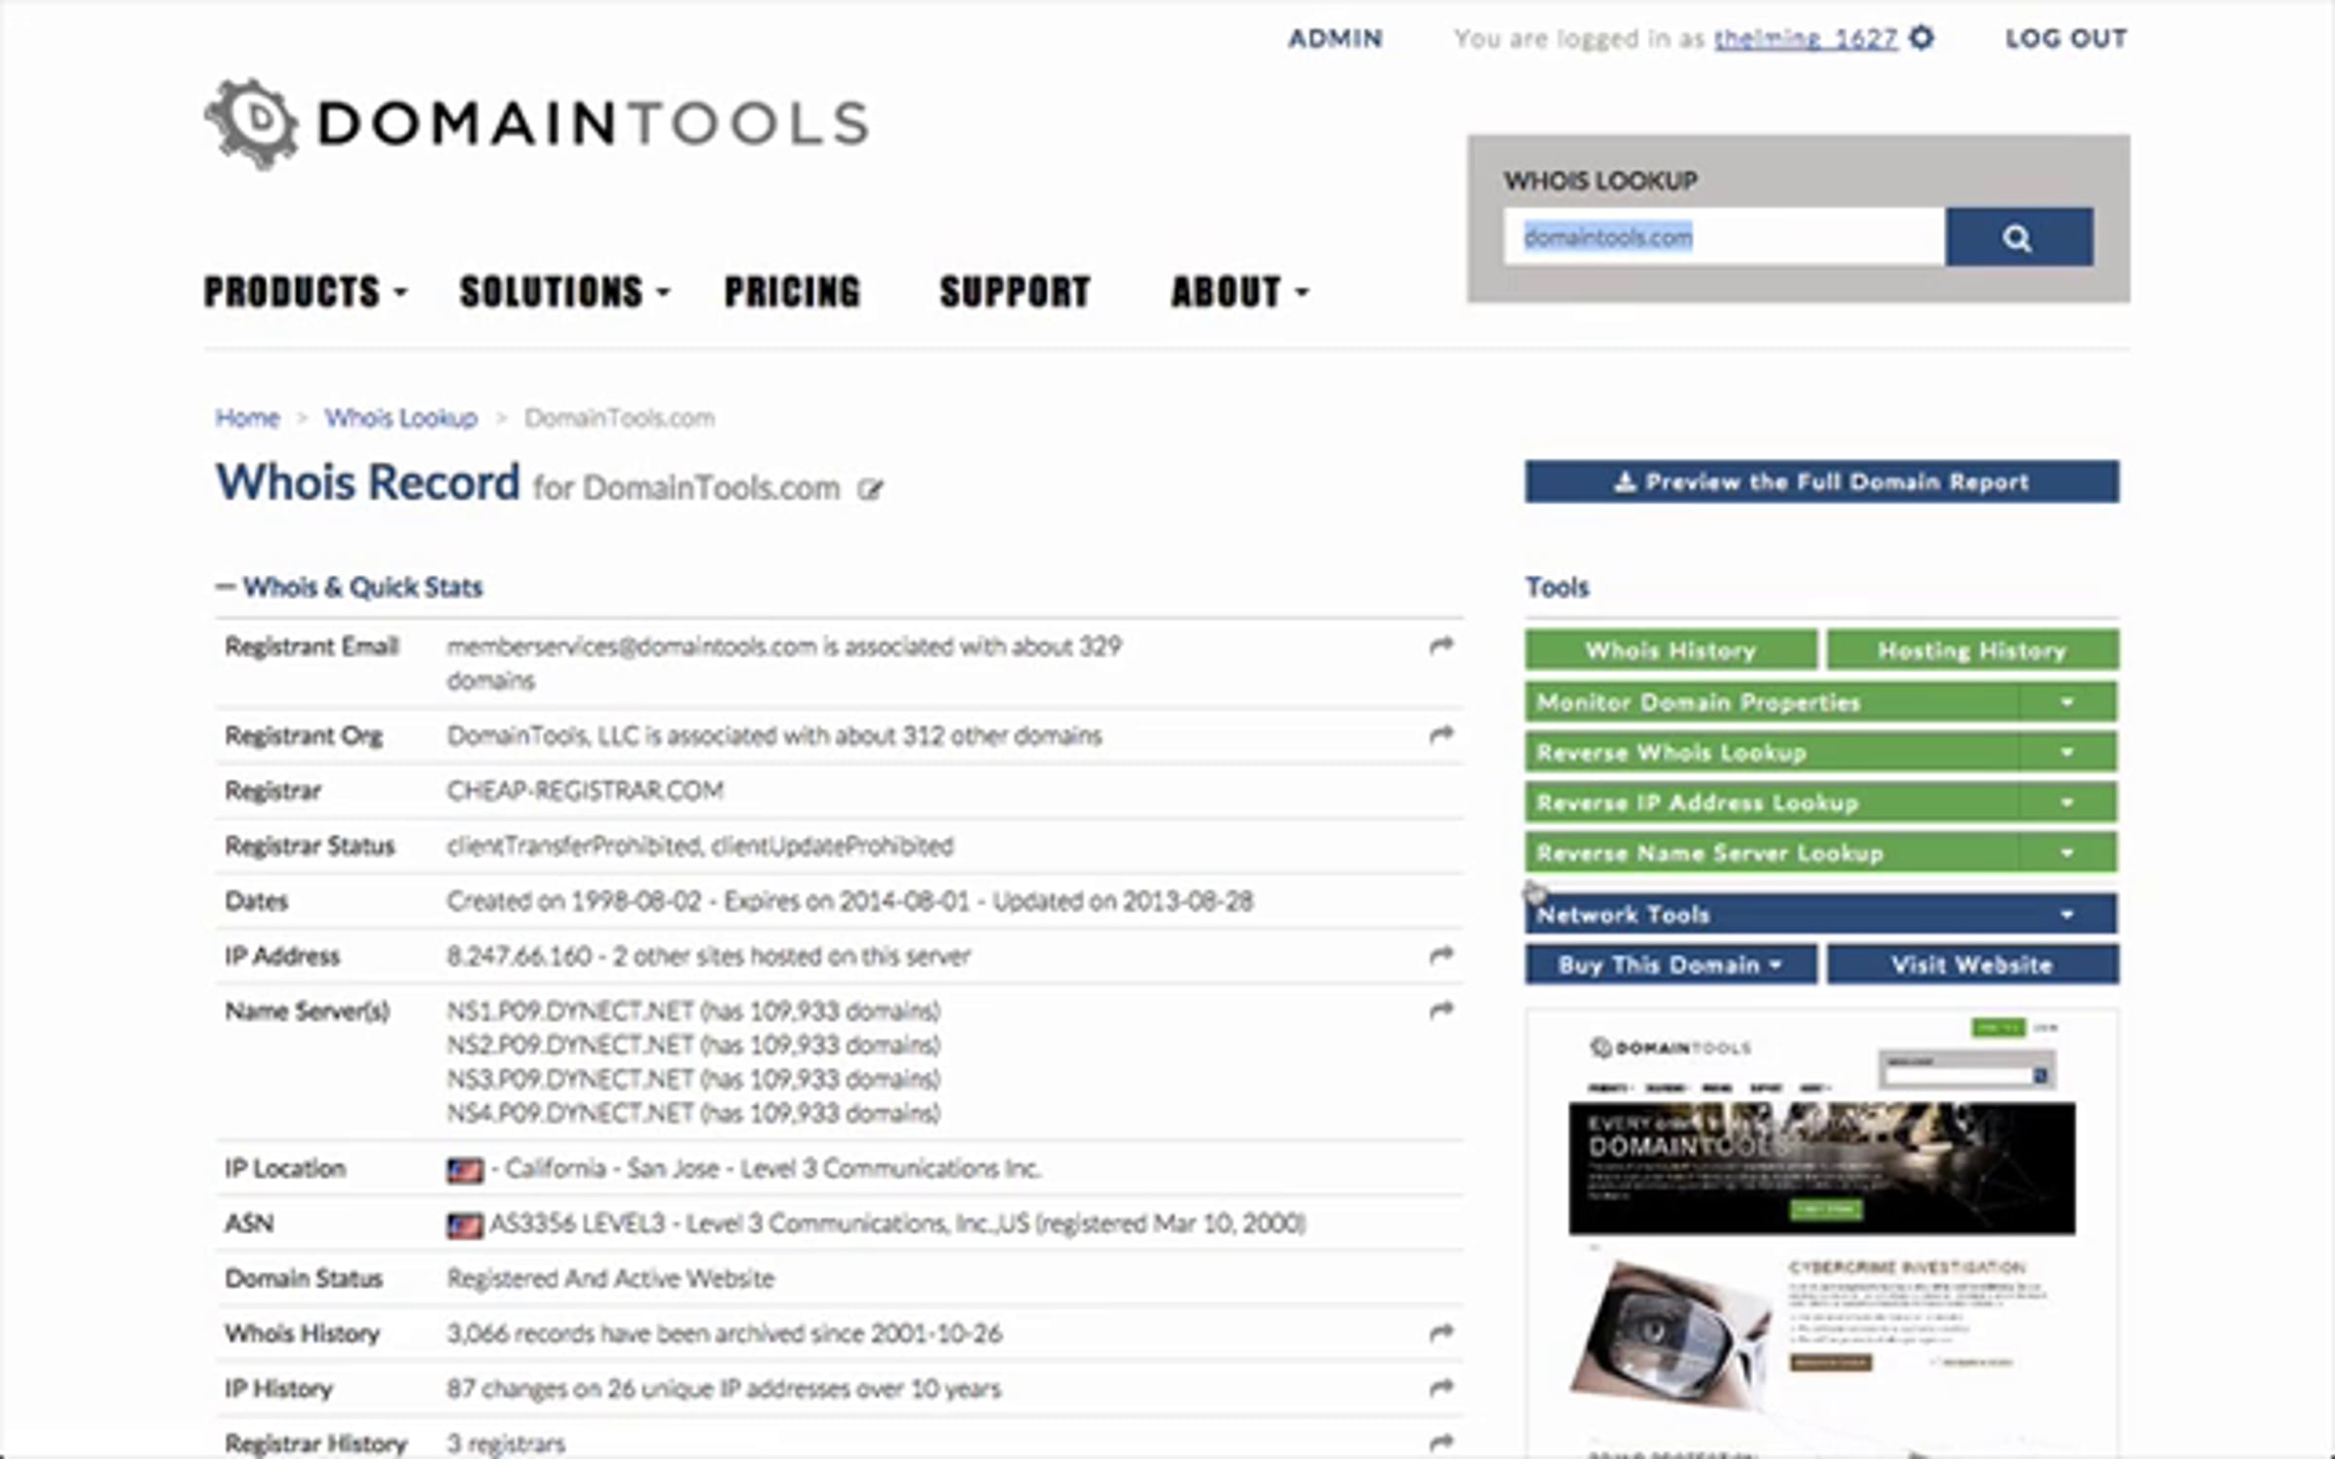Click the share arrow for IP Address row

(1441, 955)
